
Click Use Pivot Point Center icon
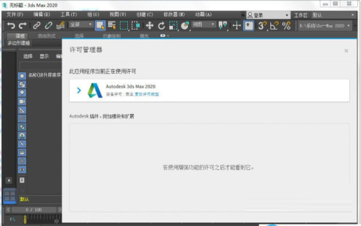coord(222,25)
